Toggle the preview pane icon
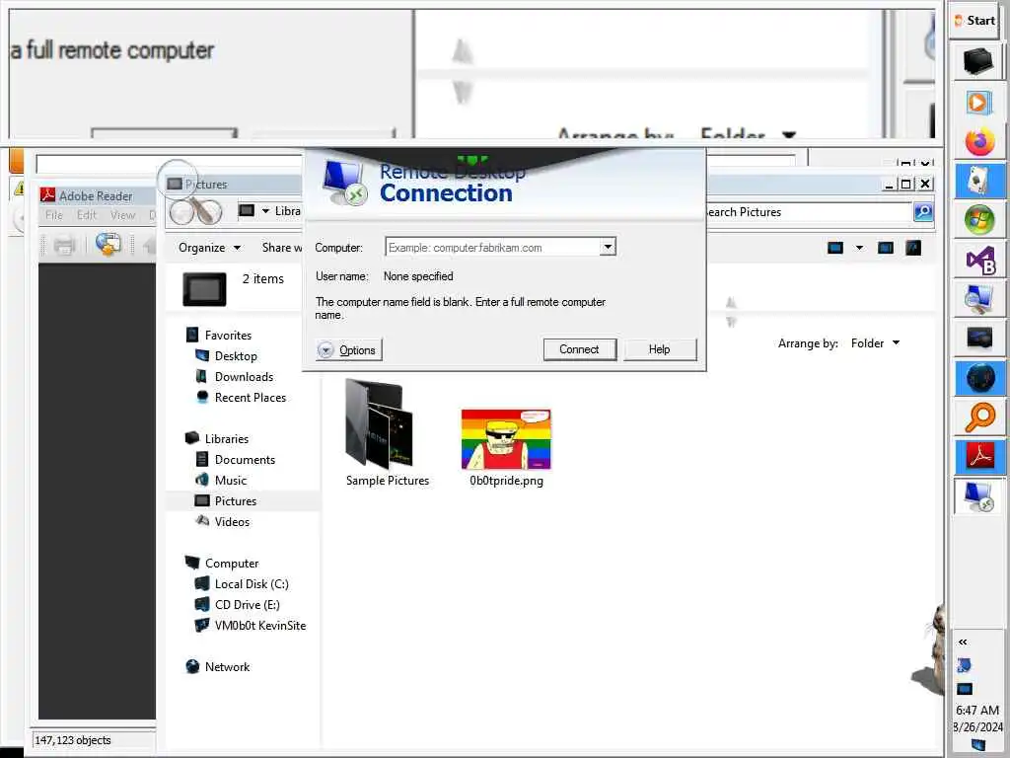Screen dimensions: 1010x758 pyautogui.click(x=886, y=248)
